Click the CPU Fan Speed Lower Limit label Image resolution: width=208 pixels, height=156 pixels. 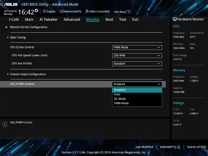29,55
